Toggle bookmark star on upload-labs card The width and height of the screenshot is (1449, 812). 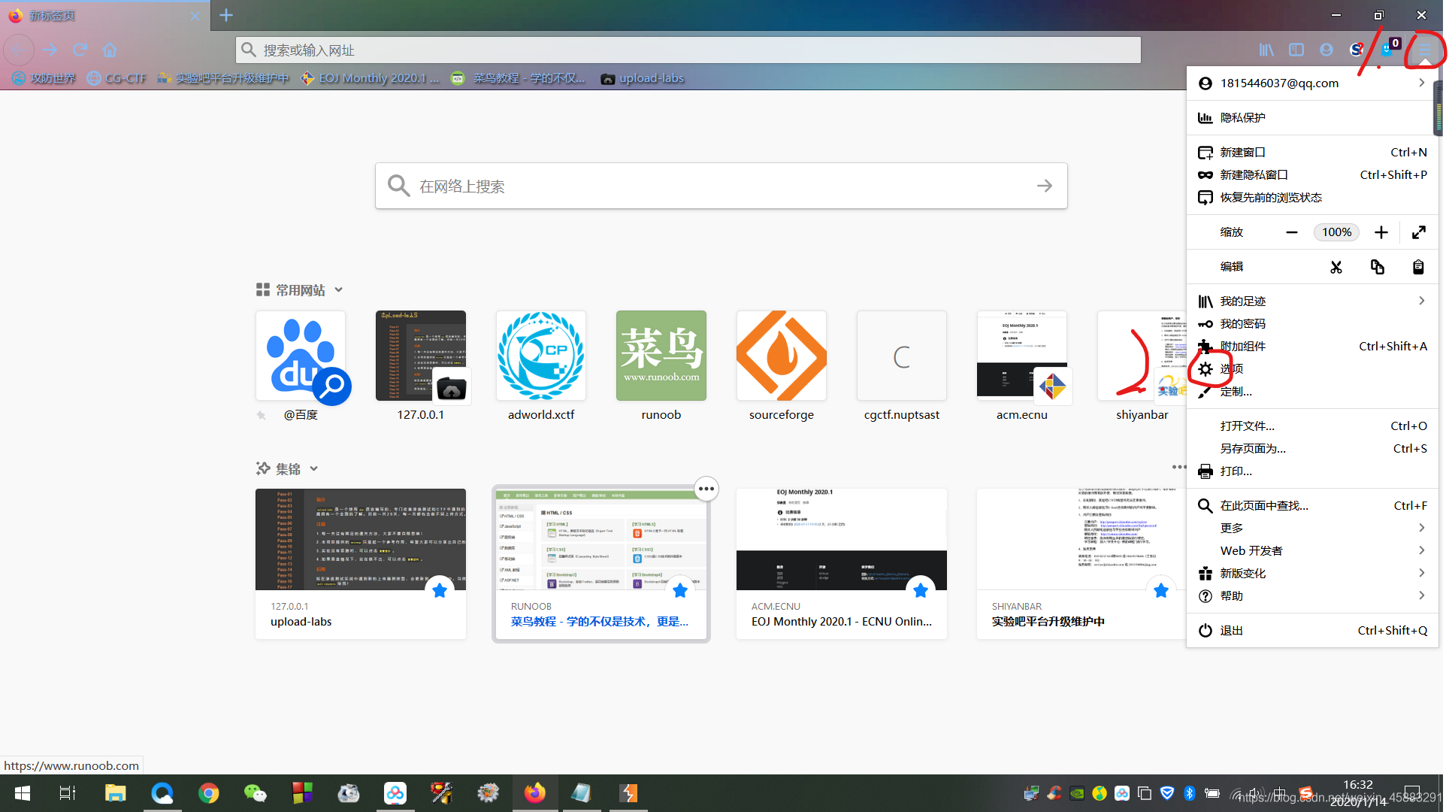[440, 590]
